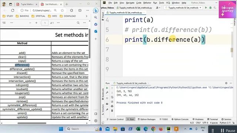Click the Windows Start button
Image resolution: width=237 pixels, height=133 pixels.
[61, 129]
